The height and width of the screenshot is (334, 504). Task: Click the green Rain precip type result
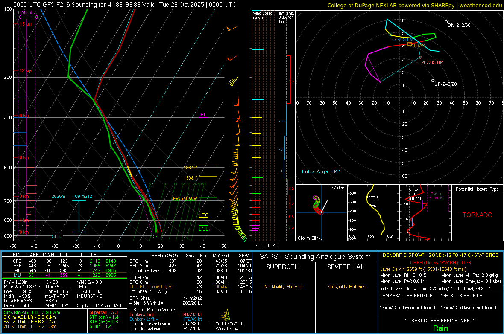pos(440,328)
